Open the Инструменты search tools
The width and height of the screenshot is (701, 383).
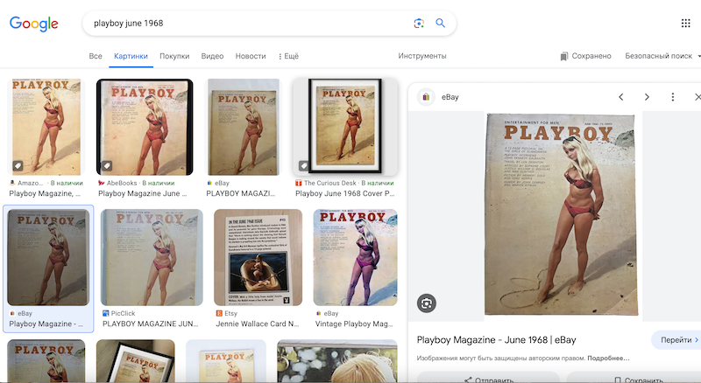tap(422, 56)
